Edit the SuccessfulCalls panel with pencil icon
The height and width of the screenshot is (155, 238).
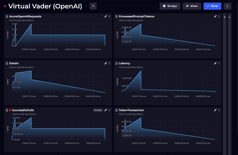[106, 110]
